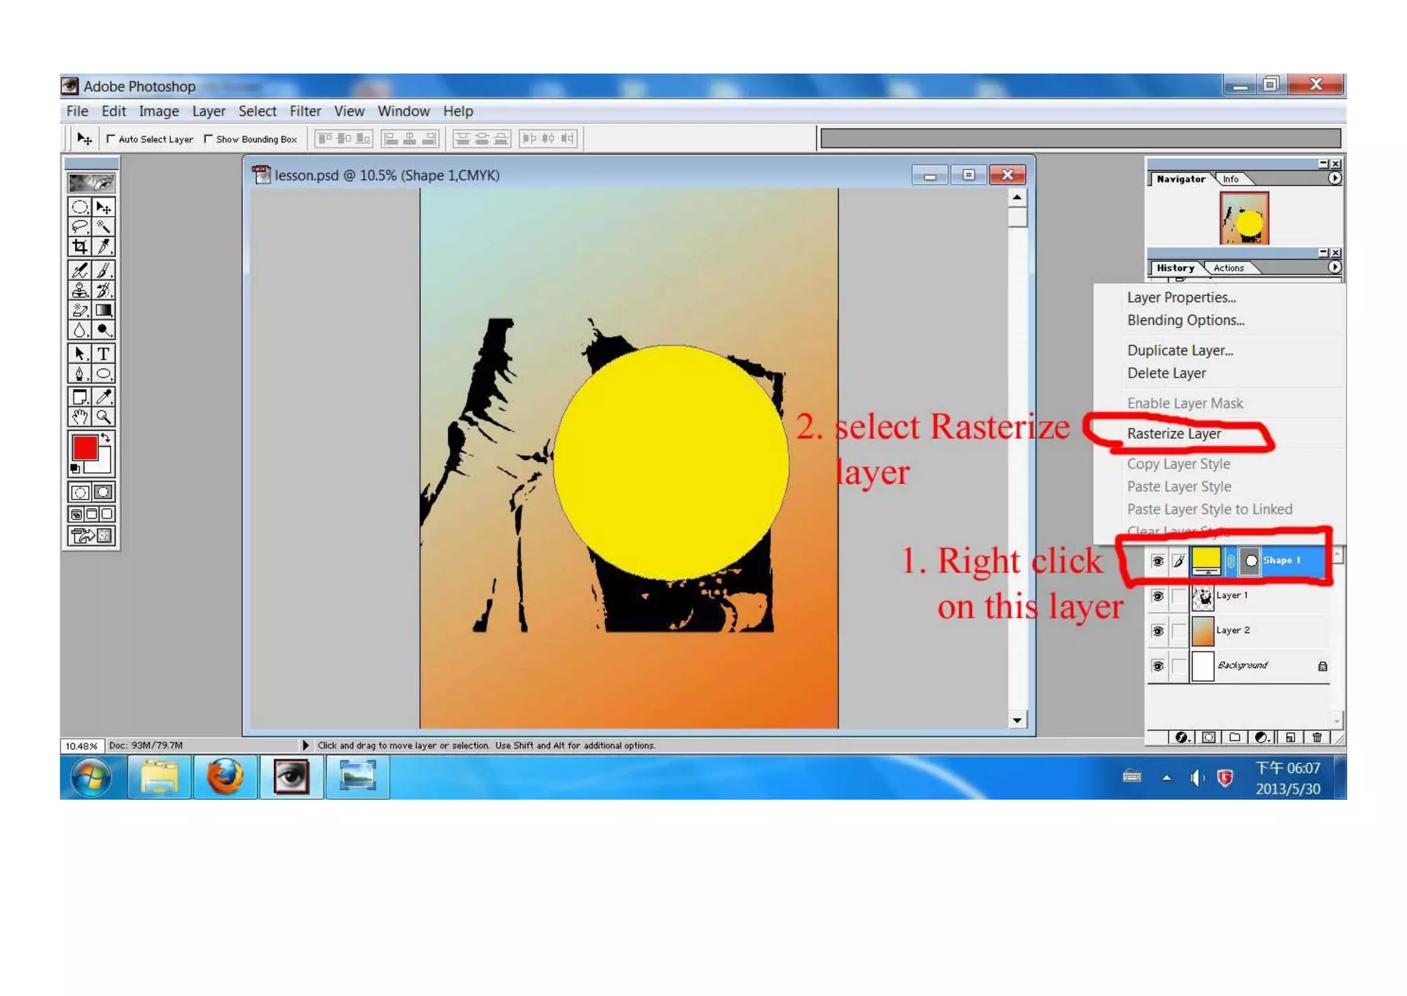Select the Move tool in toolbox
The height and width of the screenshot is (996, 1407).
(x=104, y=207)
